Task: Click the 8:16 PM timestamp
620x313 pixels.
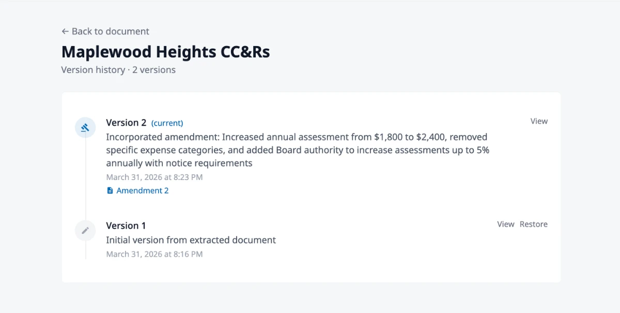Action: (x=154, y=254)
